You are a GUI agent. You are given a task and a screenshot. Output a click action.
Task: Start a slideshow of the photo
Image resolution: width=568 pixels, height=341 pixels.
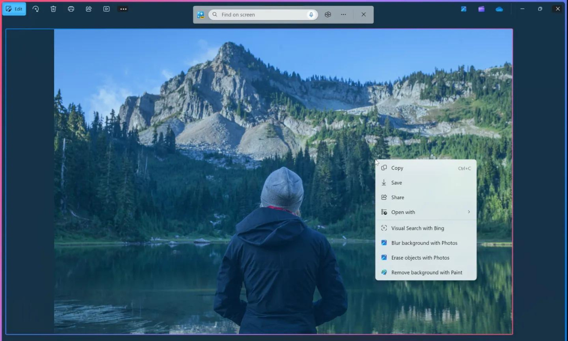tap(106, 9)
